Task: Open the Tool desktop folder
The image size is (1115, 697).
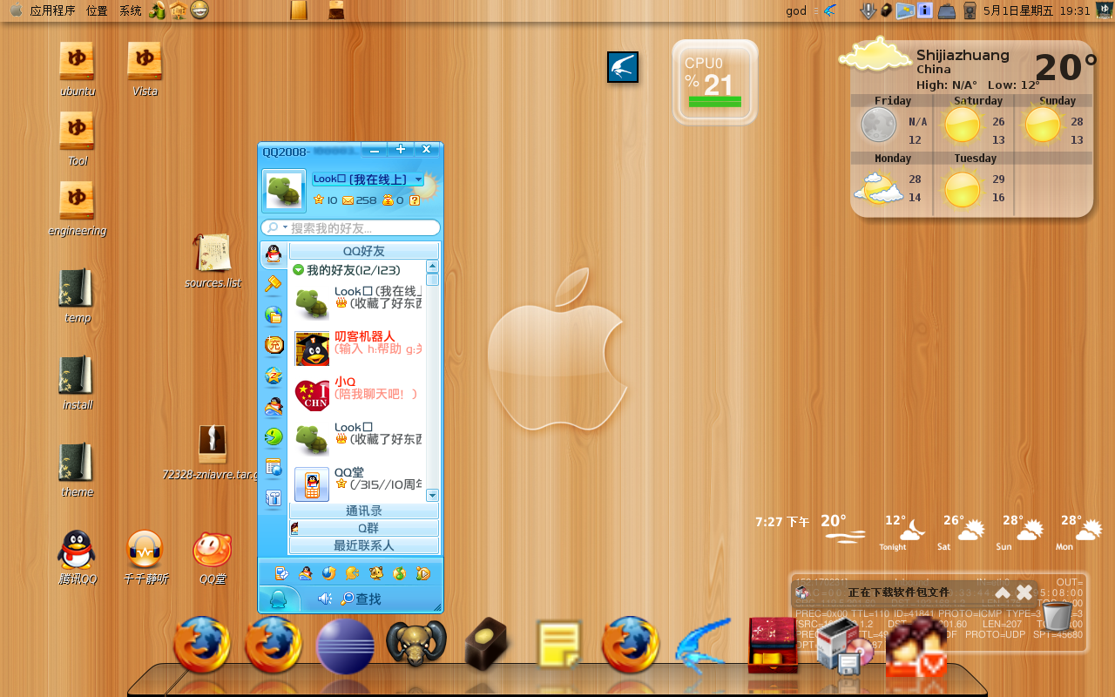Action: pyautogui.click(x=77, y=131)
